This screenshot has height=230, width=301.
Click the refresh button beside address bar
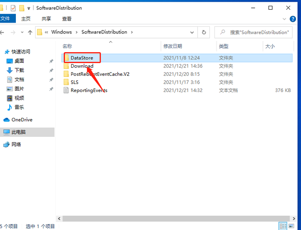coord(204,32)
